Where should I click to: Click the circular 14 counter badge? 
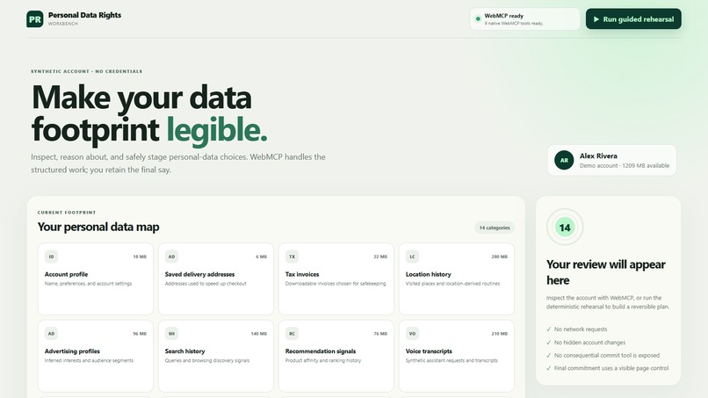tap(565, 228)
